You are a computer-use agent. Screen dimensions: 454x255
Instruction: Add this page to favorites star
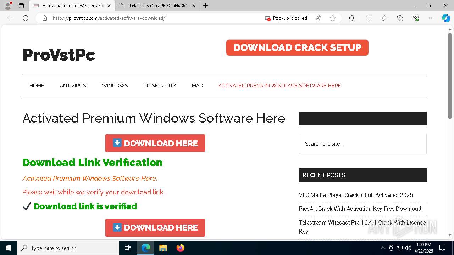333,18
